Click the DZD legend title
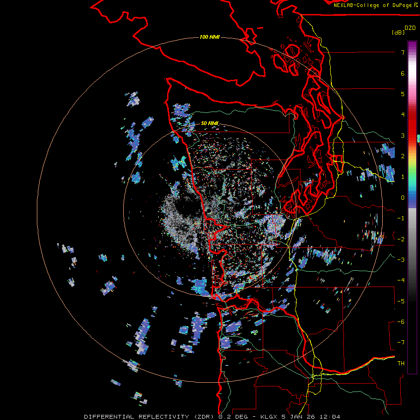Image resolution: width=420 pixels, height=420 pixels. coord(410,28)
